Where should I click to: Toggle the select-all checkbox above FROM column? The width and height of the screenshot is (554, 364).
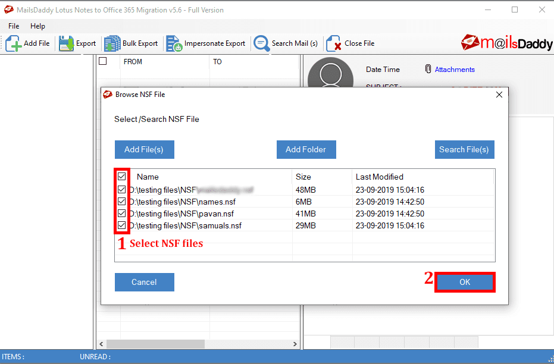tap(102, 61)
